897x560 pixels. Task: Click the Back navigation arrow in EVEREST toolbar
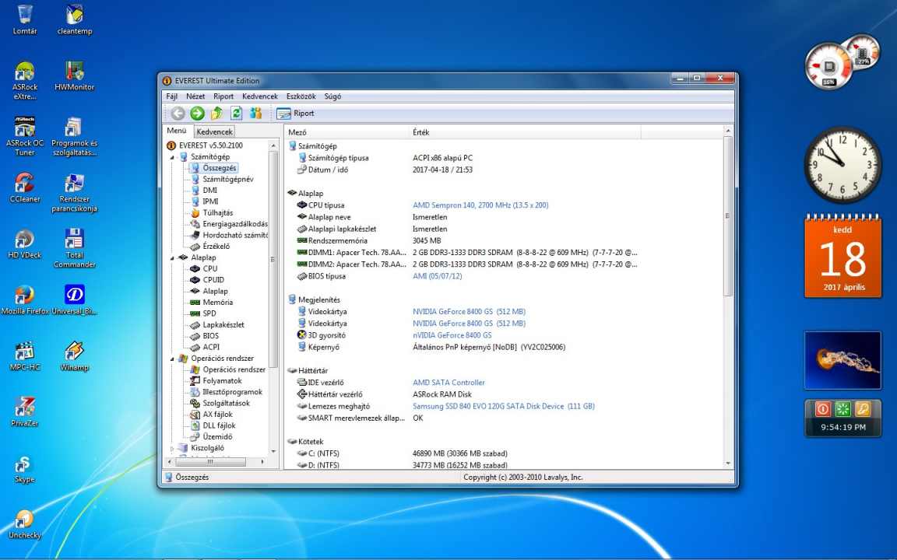[x=178, y=113]
